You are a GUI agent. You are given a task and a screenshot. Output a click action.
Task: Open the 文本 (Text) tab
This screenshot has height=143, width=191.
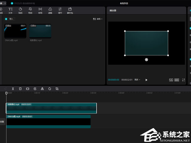[x=10, y=10]
